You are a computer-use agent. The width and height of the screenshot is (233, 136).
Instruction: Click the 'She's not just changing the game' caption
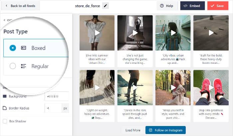tap(135, 59)
